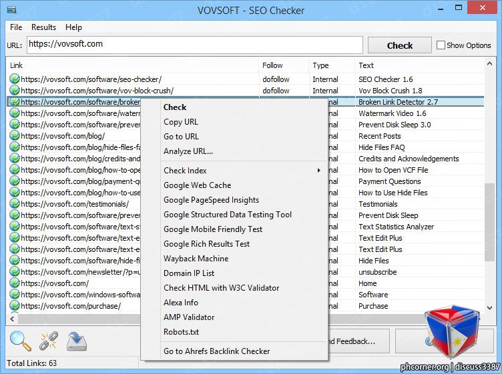Click Internal cell of vov-block-crush row

(x=325, y=91)
